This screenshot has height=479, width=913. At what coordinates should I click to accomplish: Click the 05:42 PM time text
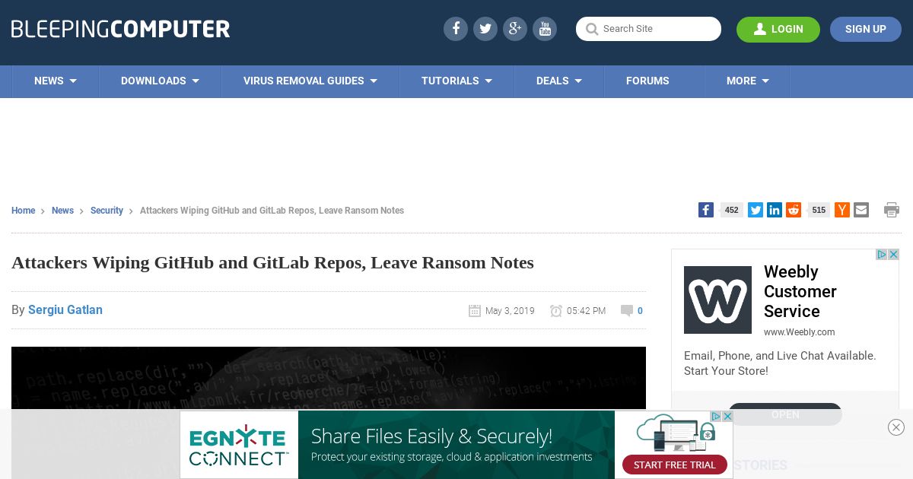pos(586,311)
